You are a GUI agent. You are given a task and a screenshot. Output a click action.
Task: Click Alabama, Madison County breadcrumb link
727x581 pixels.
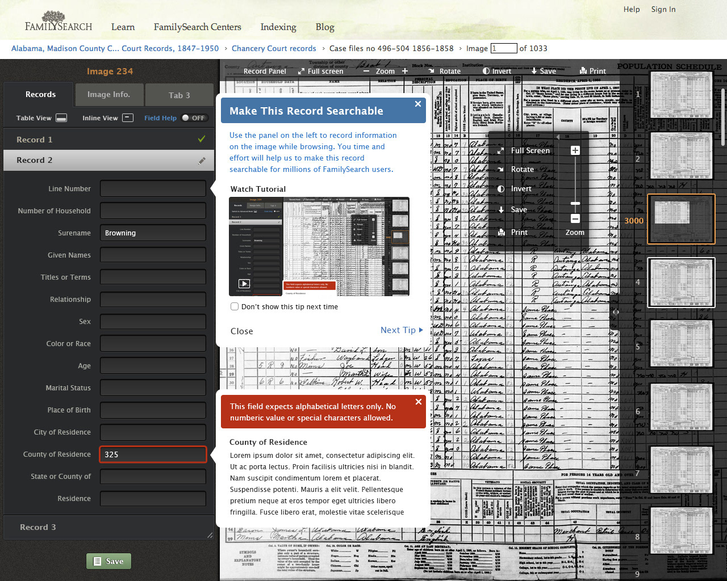pyautogui.click(x=115, y=48)
